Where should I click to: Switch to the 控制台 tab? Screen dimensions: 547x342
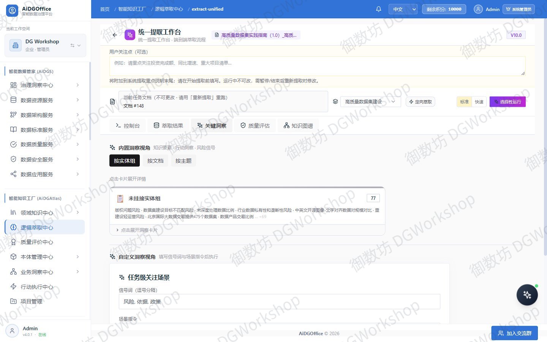pos(128,125)
